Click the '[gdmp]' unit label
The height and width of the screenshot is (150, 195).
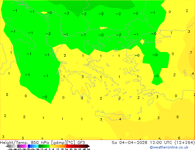point(59,143)
